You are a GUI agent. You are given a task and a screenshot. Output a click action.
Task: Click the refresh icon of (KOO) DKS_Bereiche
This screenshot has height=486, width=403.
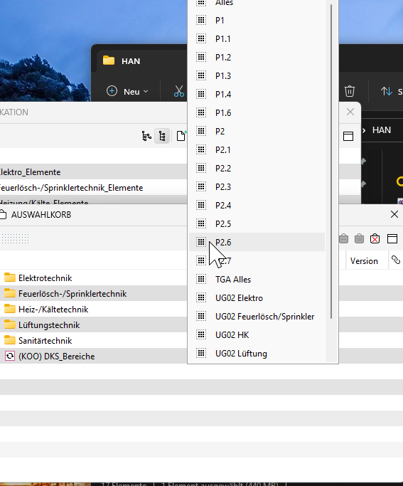[10, 356]
